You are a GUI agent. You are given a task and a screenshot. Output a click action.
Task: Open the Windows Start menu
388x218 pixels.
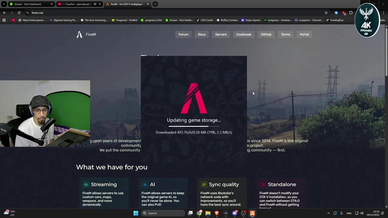pyautogui.click(x=136, y=213)
